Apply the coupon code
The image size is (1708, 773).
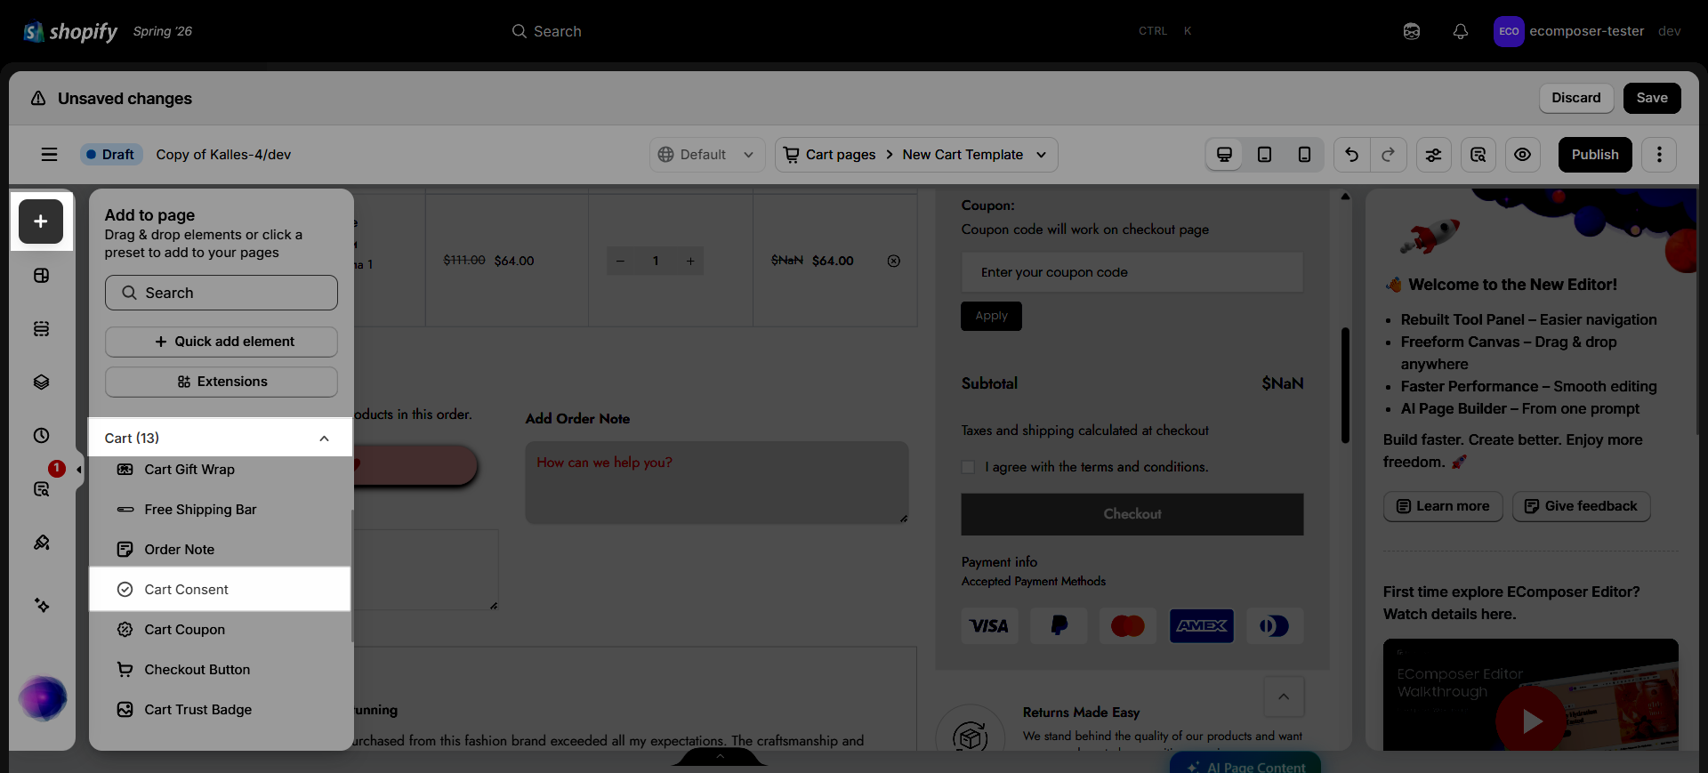pos(991,316)
